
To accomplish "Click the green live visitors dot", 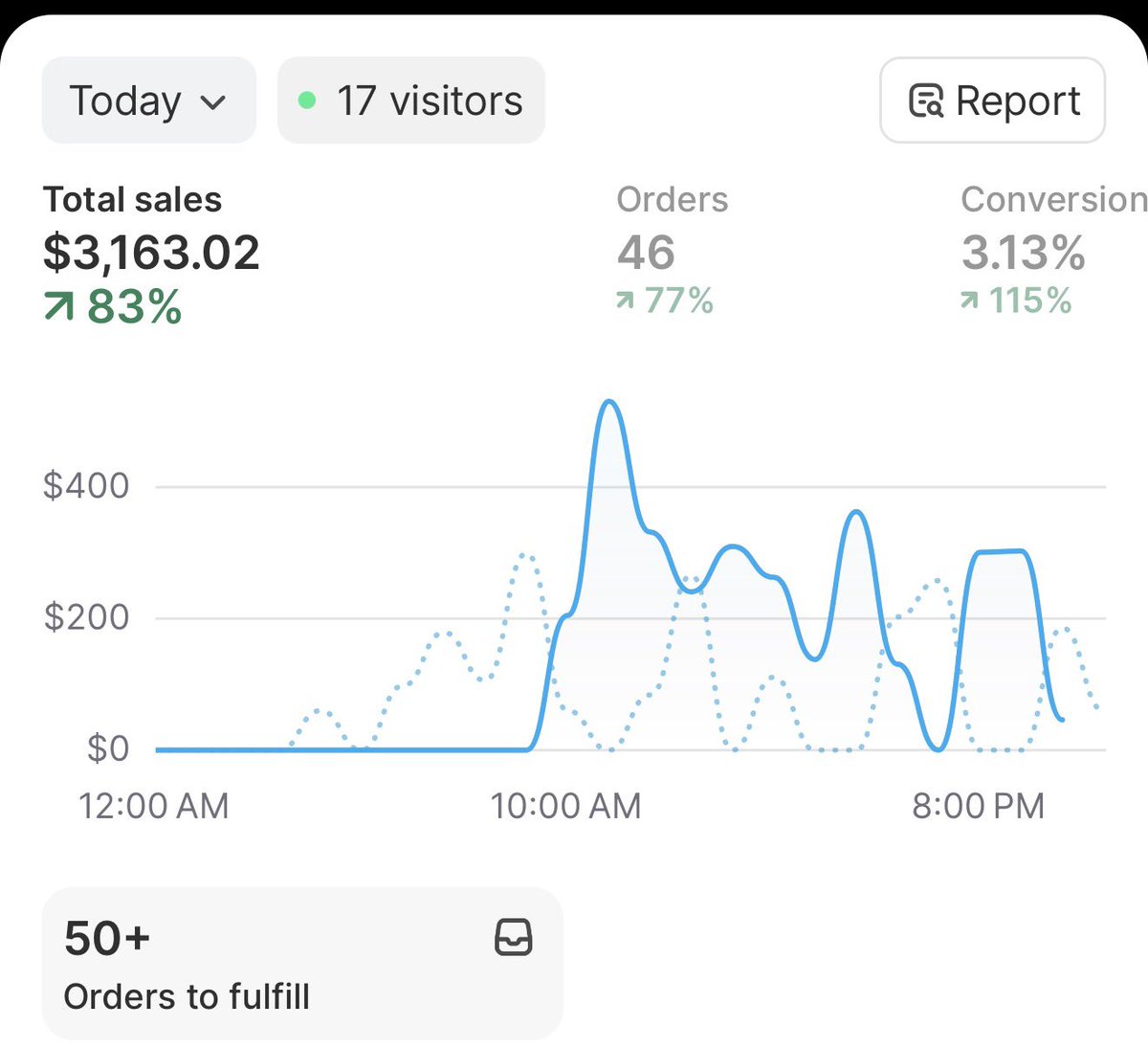I will [308, 100].
